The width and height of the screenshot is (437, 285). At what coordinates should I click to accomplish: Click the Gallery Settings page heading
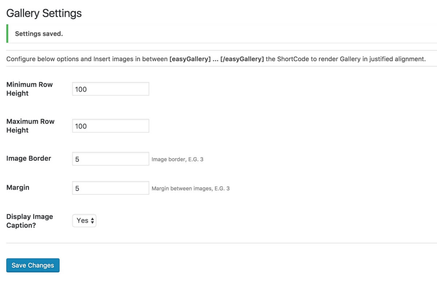[44, 14]
